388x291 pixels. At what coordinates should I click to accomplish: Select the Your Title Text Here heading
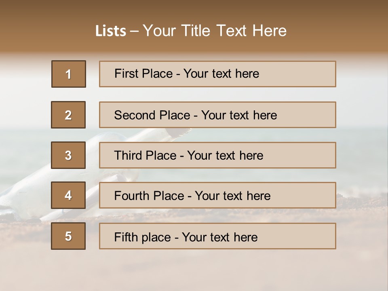click(x=215, y=31)
